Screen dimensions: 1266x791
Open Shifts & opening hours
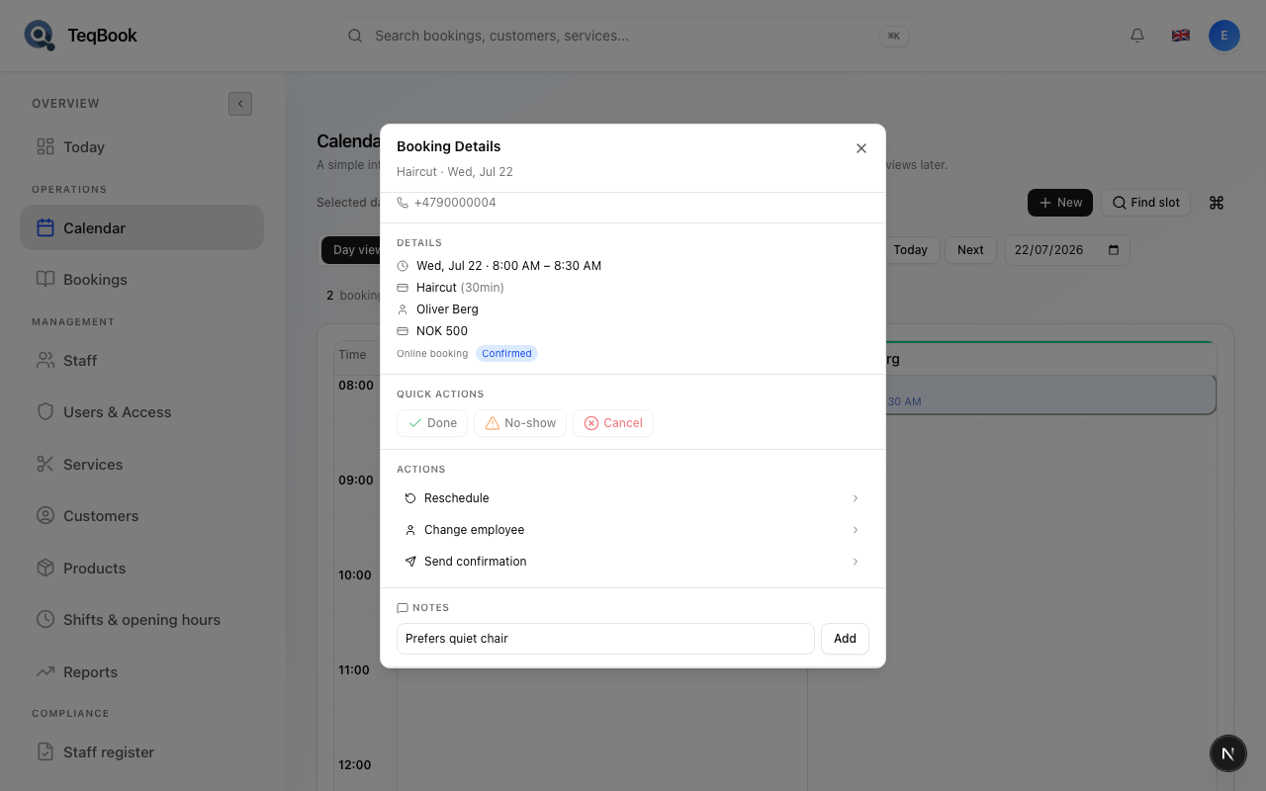pyautogui.click(x=141, y=620)
